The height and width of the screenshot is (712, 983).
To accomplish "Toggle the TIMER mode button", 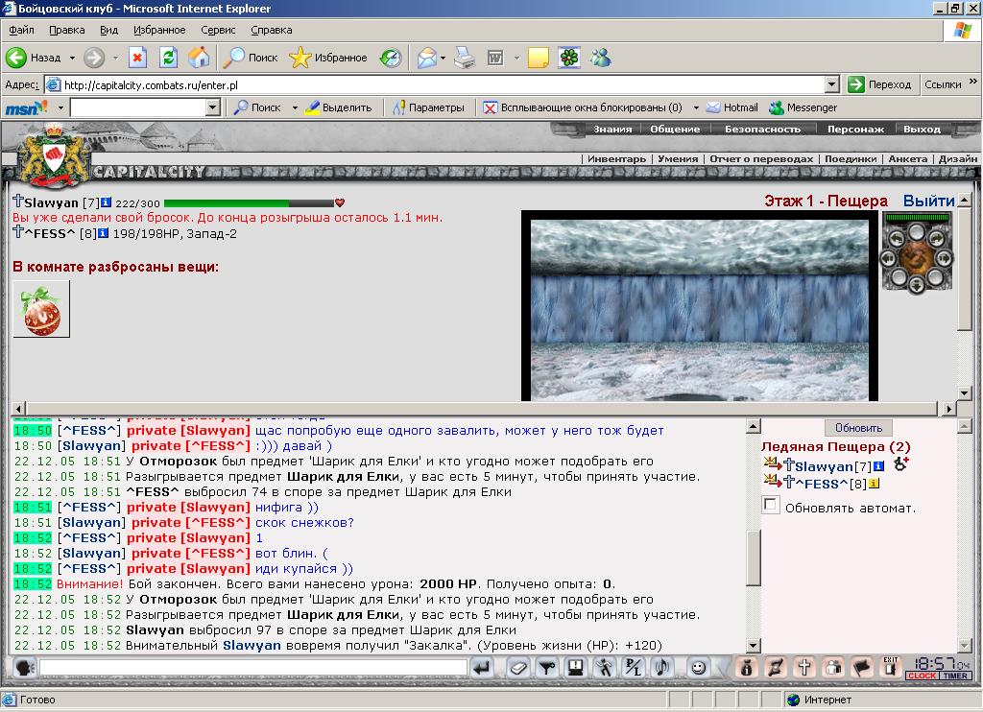I will pos(955,676).
